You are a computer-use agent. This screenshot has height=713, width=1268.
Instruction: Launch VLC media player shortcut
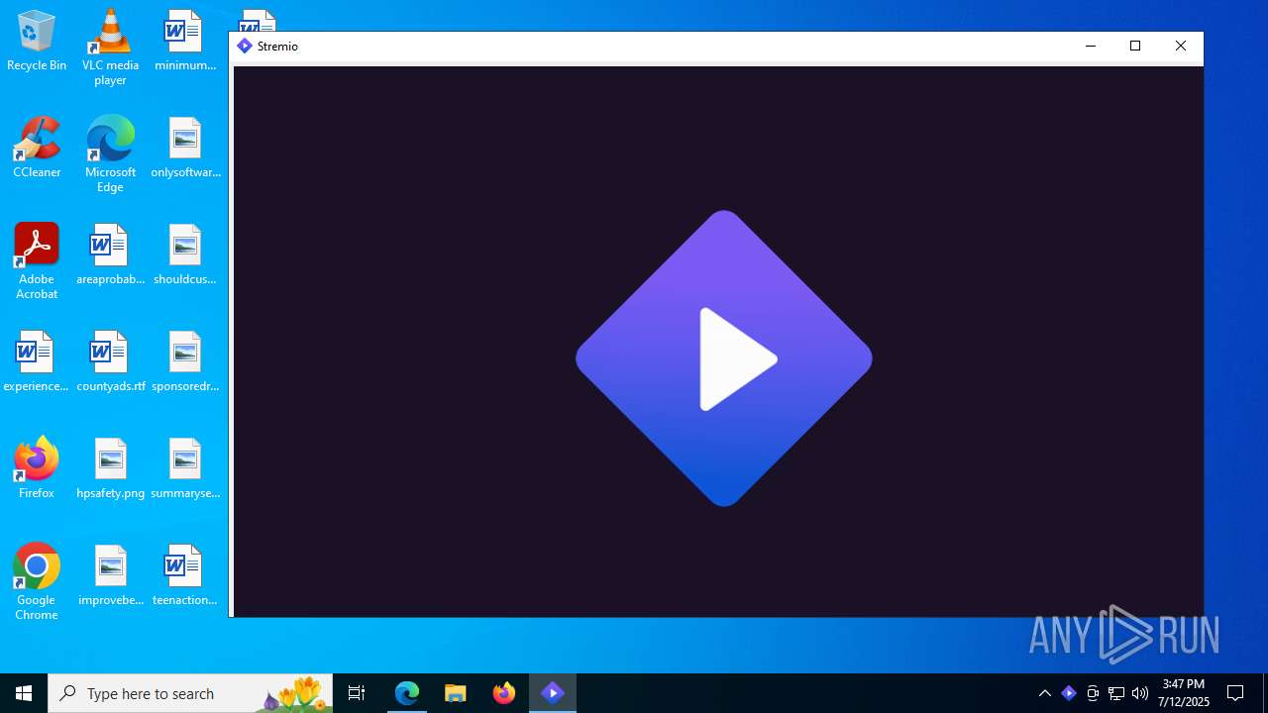click(x=110, y=48)
